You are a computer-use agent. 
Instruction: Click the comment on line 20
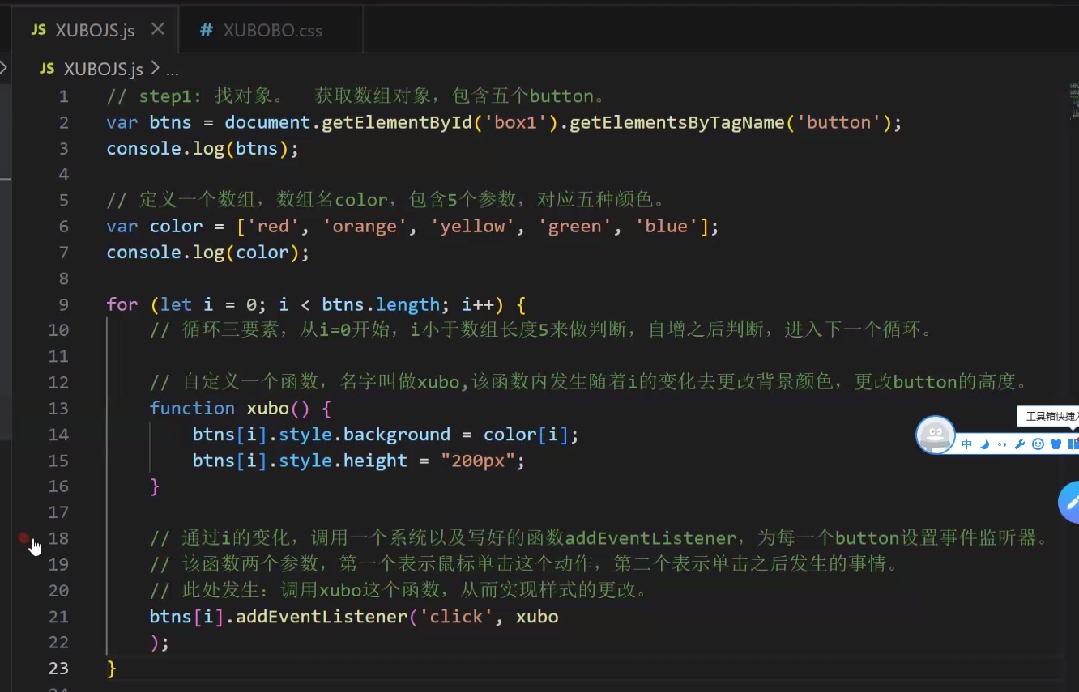[400, 590]
